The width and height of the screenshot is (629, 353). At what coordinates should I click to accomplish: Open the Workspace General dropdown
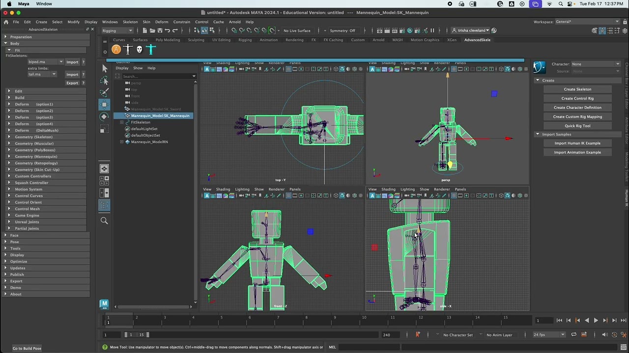click(587, 22)
